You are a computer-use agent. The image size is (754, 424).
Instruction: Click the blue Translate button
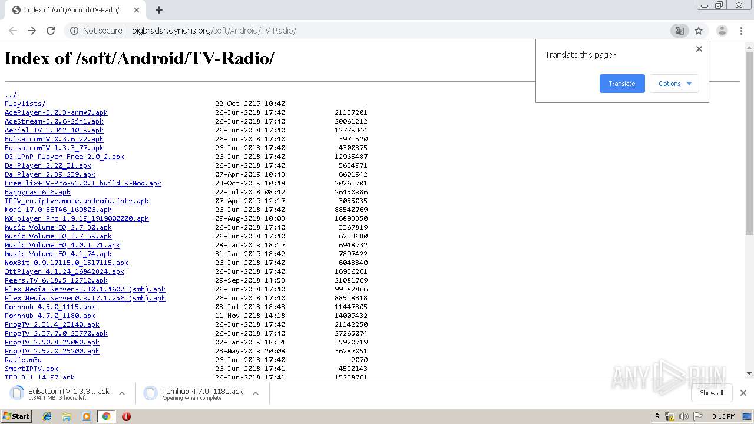[x=622, y=84]
